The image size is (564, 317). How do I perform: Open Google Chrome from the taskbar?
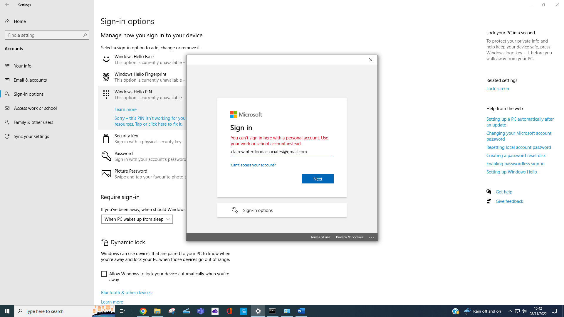(143, 311)
